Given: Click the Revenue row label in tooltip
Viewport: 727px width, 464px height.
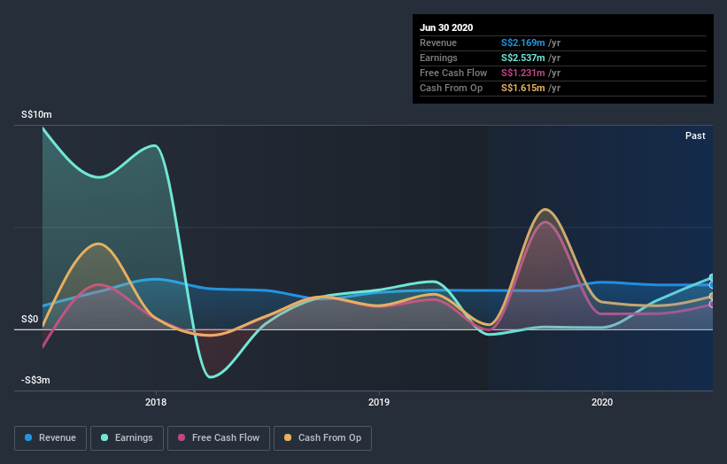Looking at the screenshot, I should [438, 43].
